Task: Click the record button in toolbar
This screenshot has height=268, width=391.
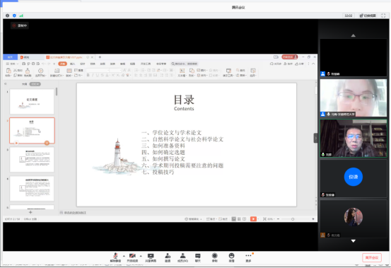Action: (x=214, y=257)
